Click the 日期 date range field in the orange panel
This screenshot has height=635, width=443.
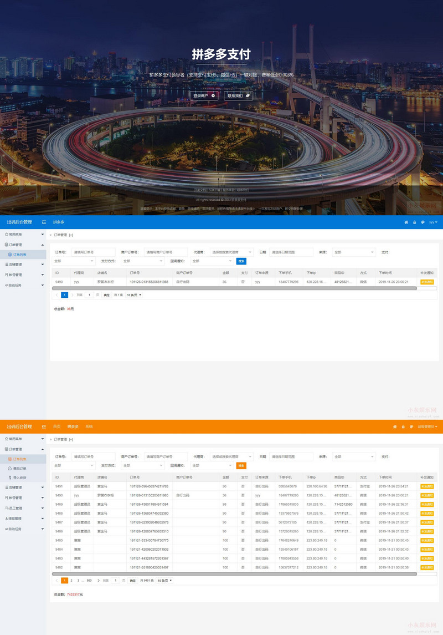click(291, 456)
